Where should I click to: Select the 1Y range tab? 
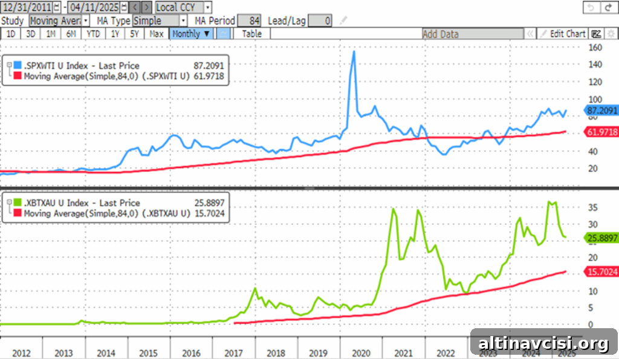coord(115,34)
